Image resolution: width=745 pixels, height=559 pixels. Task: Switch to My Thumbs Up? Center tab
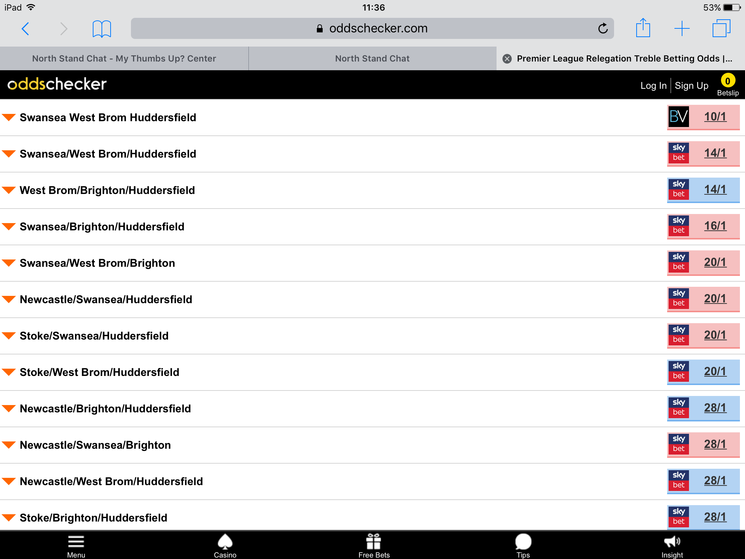pos(124,58)
